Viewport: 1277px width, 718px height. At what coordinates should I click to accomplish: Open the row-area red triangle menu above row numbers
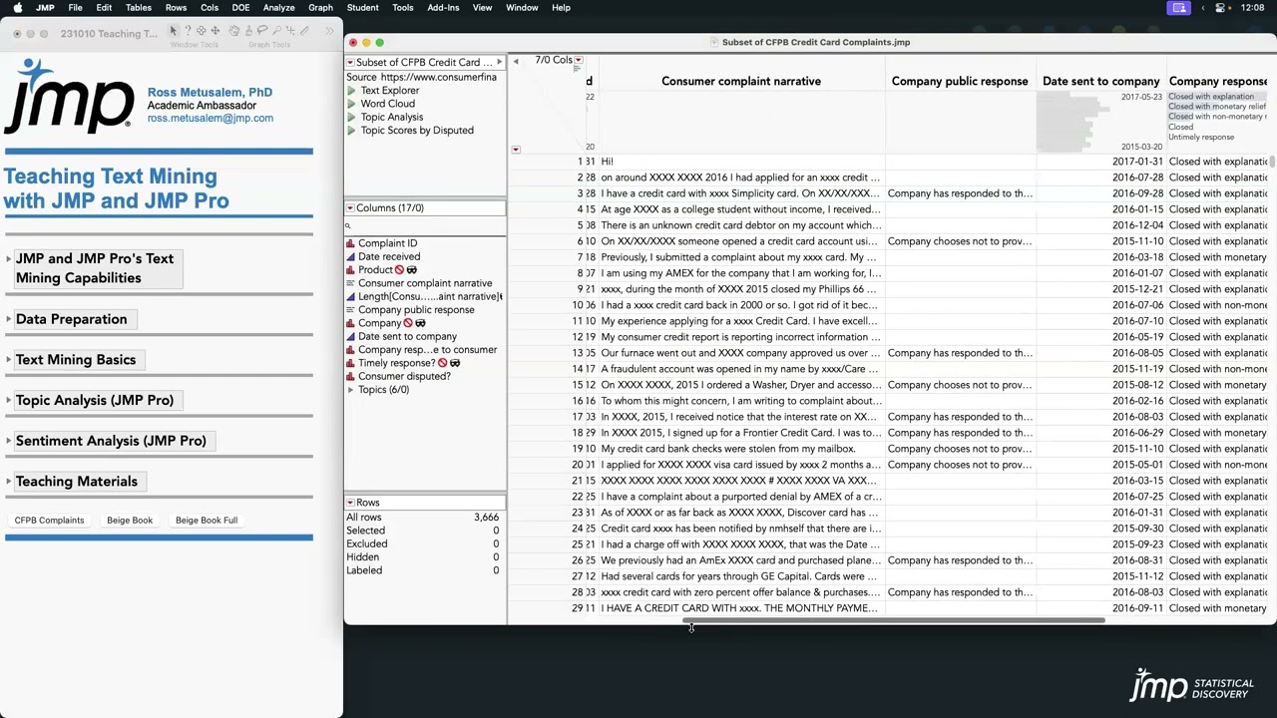516,150
